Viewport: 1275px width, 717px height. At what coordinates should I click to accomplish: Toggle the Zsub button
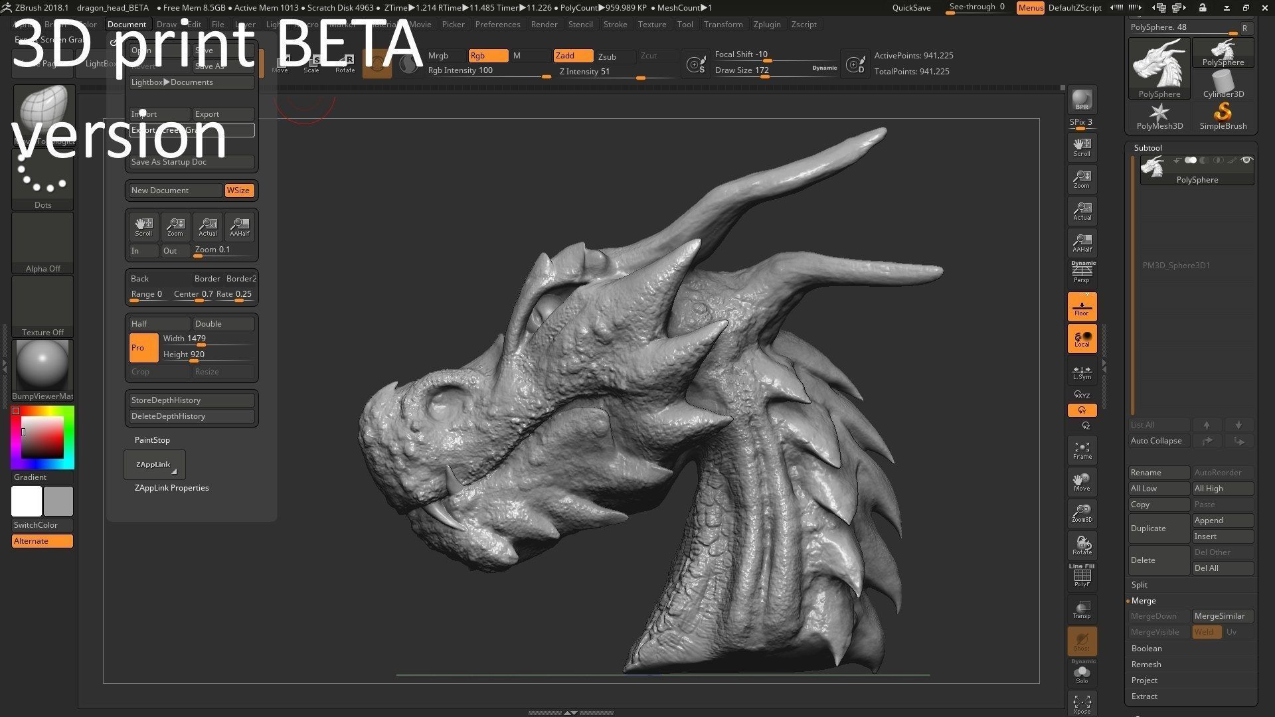(616, 56)
